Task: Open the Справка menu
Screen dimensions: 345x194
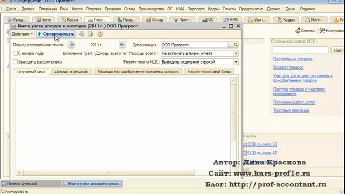Action: coord(307,9)
